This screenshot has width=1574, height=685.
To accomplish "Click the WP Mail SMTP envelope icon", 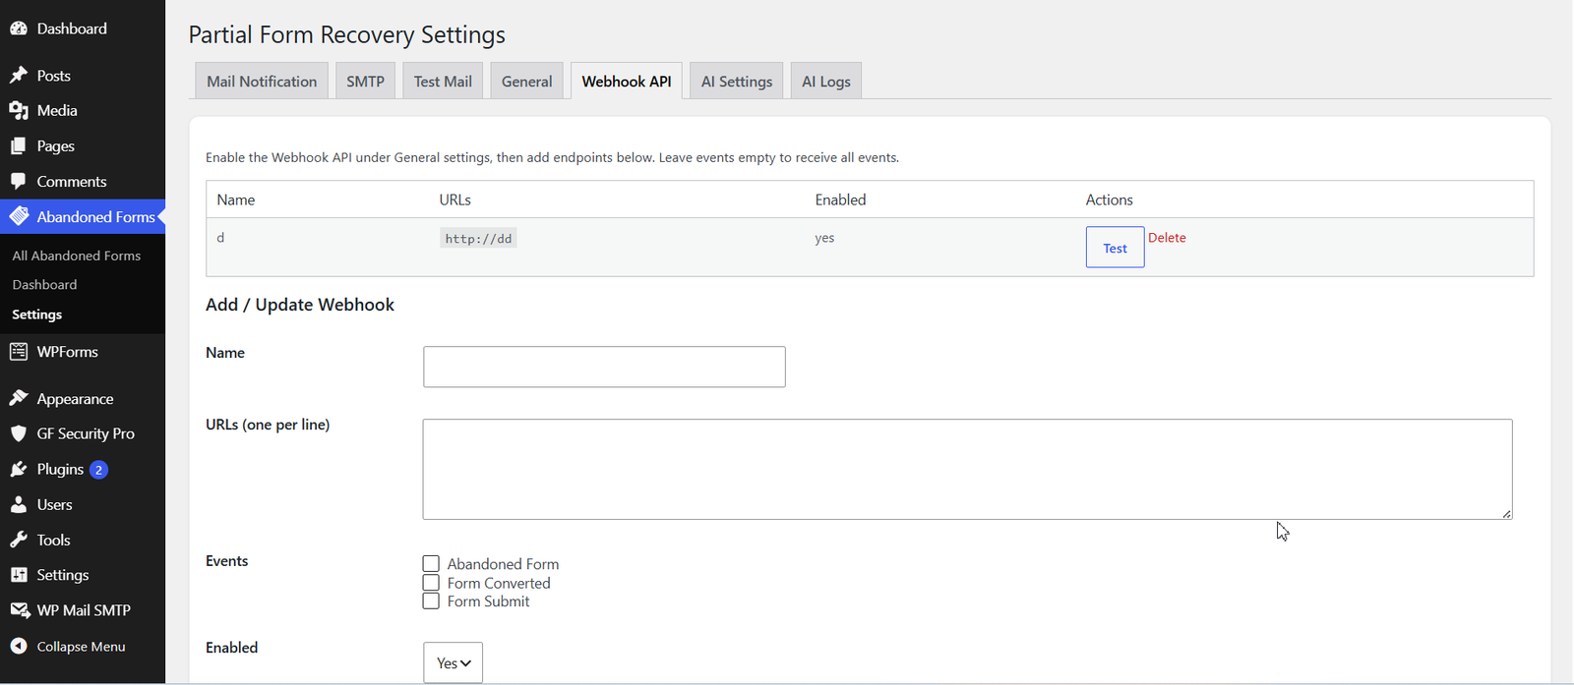I will pos(19,610).
